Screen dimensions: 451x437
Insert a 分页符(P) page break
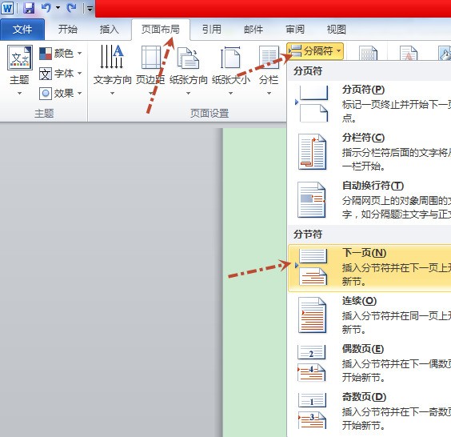point(369,103)
